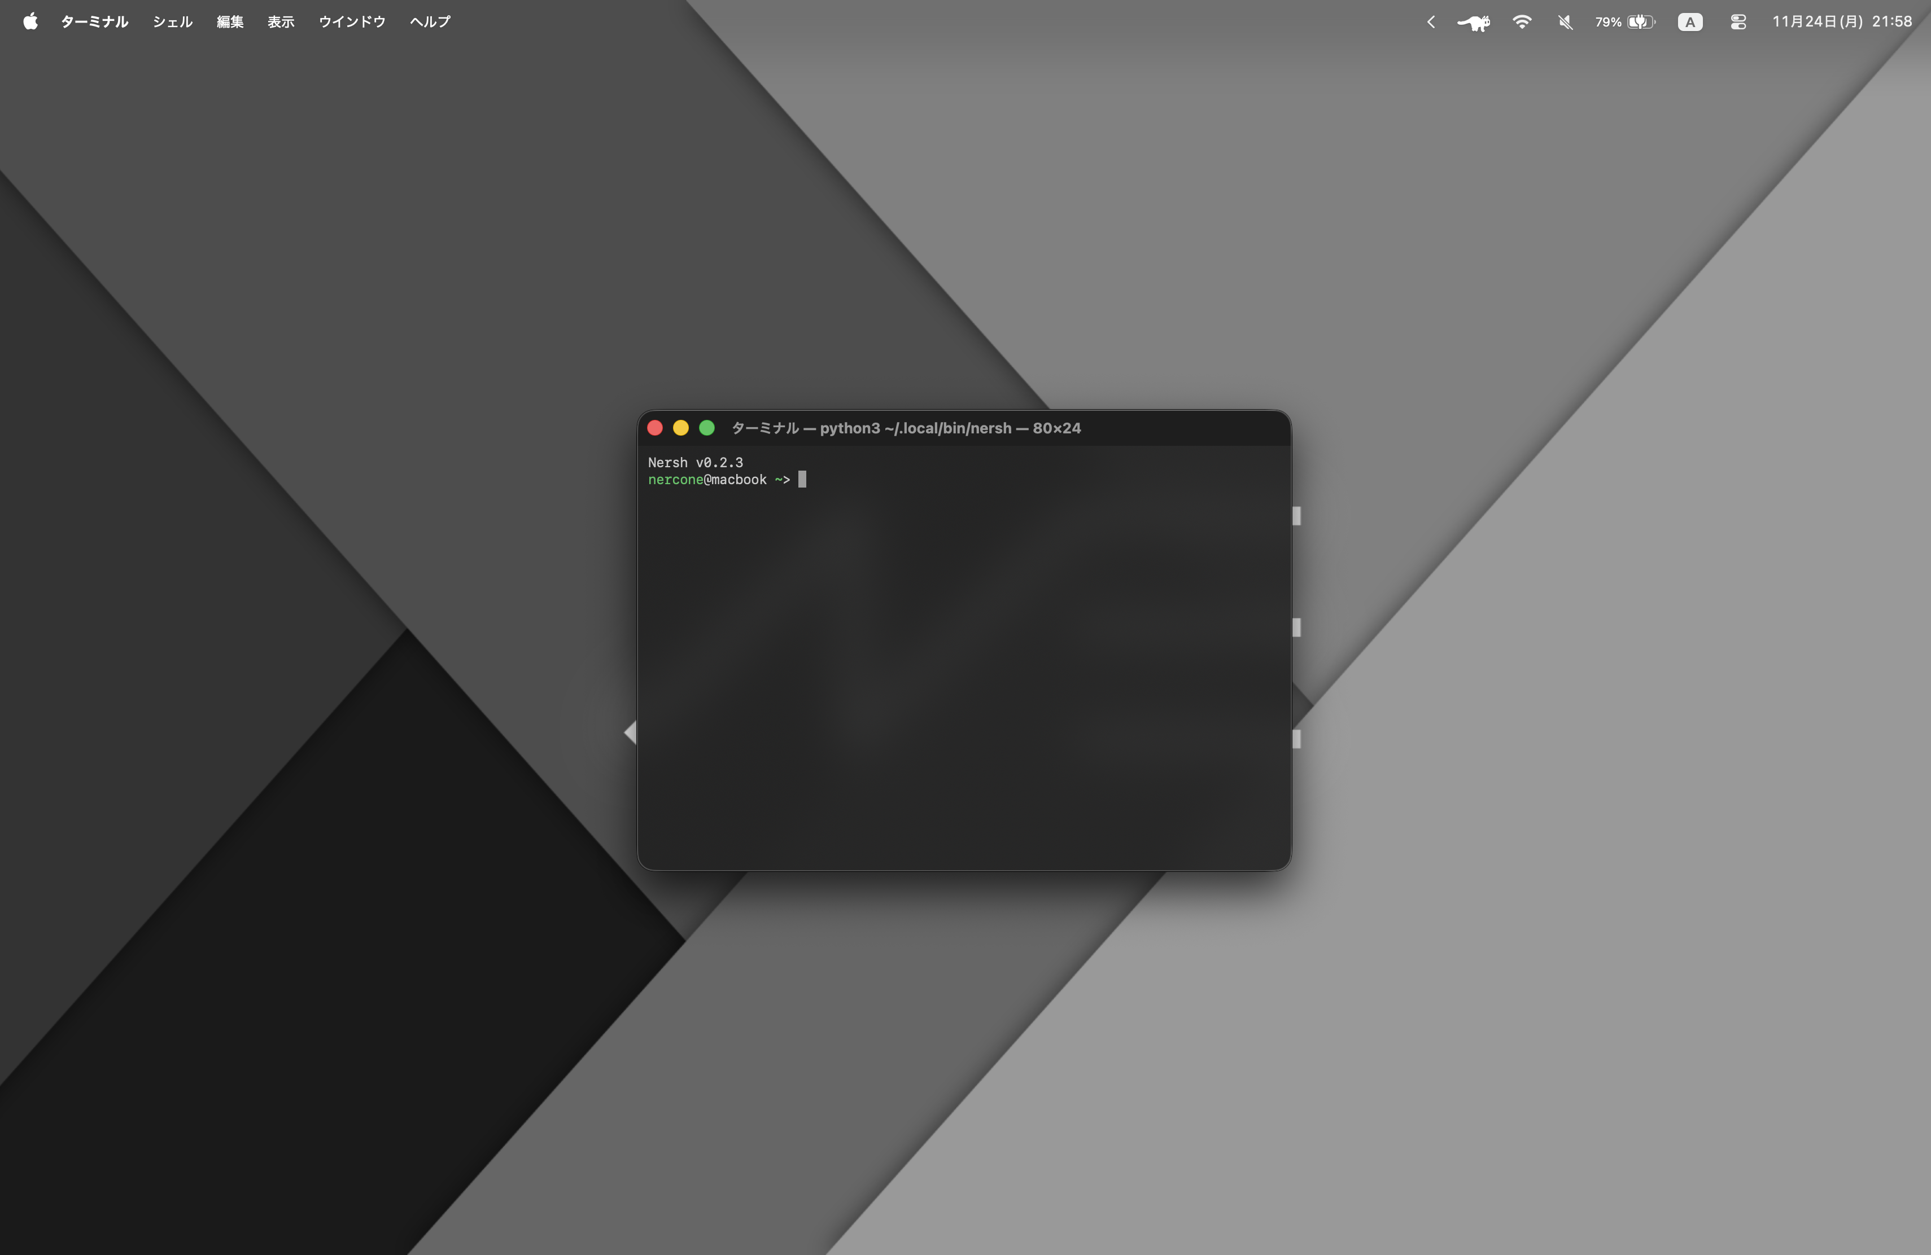The image size is (1931, 1255).
Task: Open the シェル menu
Action: (x=172, y=22)
